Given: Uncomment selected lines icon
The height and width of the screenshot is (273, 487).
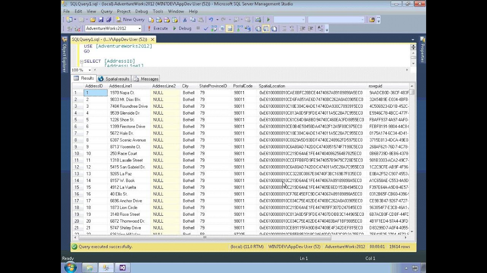Looking at the screenshot, I should tap(292, 28).
